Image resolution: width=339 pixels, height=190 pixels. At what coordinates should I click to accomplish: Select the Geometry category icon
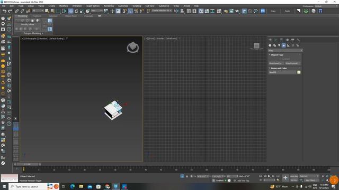tap(270, 45)
